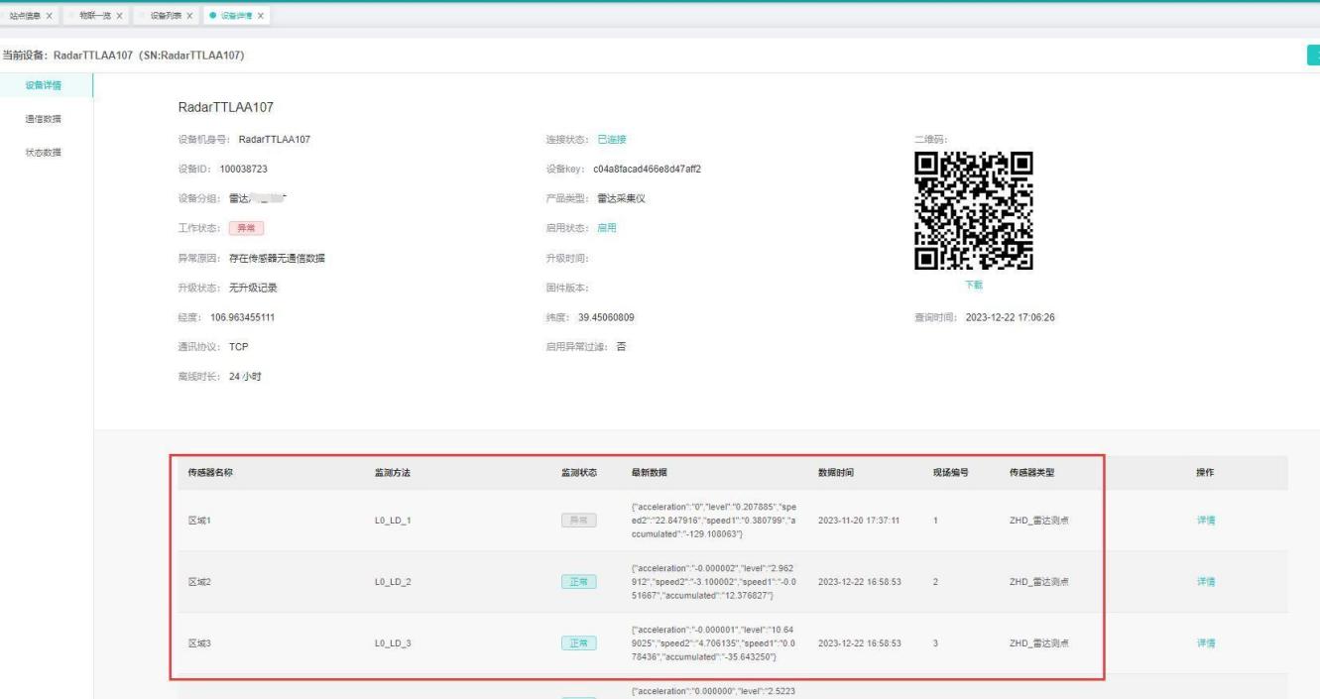
Task: Click the 已连接 connection status text
Action: (612, 139)
